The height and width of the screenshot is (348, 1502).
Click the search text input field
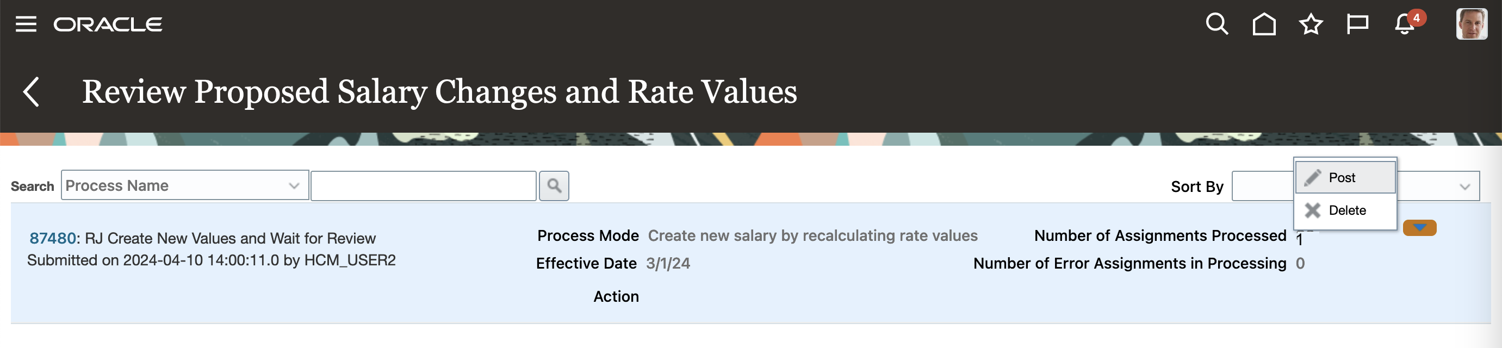coord(423,186)
